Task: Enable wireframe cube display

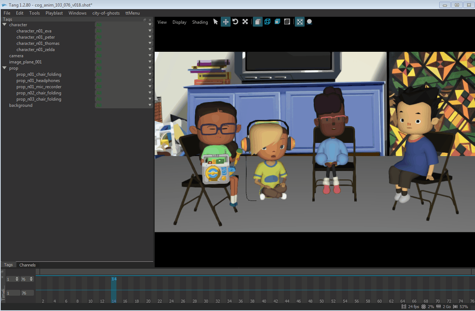Action: coord(267,22)
